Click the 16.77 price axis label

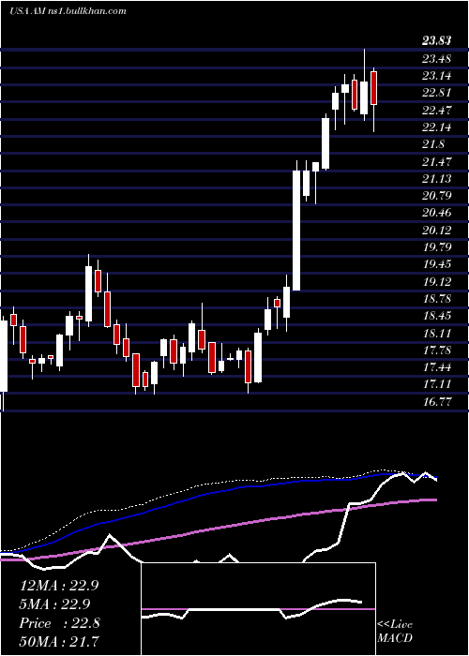(437, 402)
